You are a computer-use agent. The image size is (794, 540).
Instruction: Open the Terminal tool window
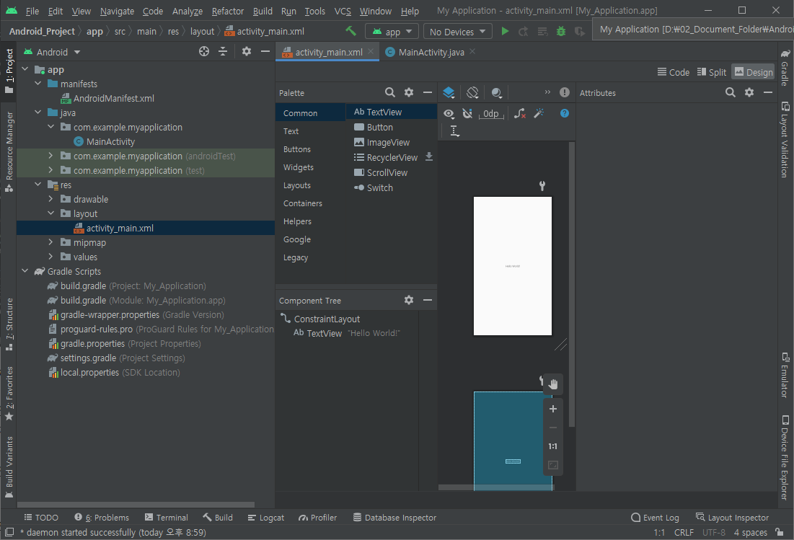[166, 517]
